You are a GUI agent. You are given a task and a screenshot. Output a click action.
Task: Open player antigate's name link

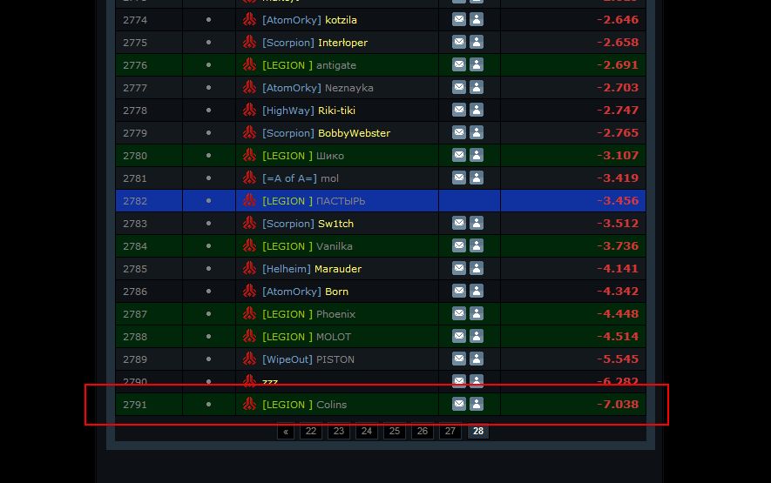(x=335, y=65)
